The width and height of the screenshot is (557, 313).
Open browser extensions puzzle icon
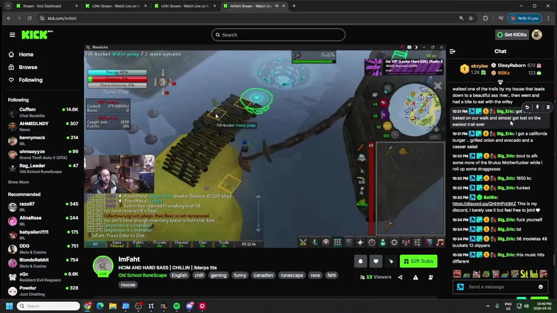click(x=485, y=18)
